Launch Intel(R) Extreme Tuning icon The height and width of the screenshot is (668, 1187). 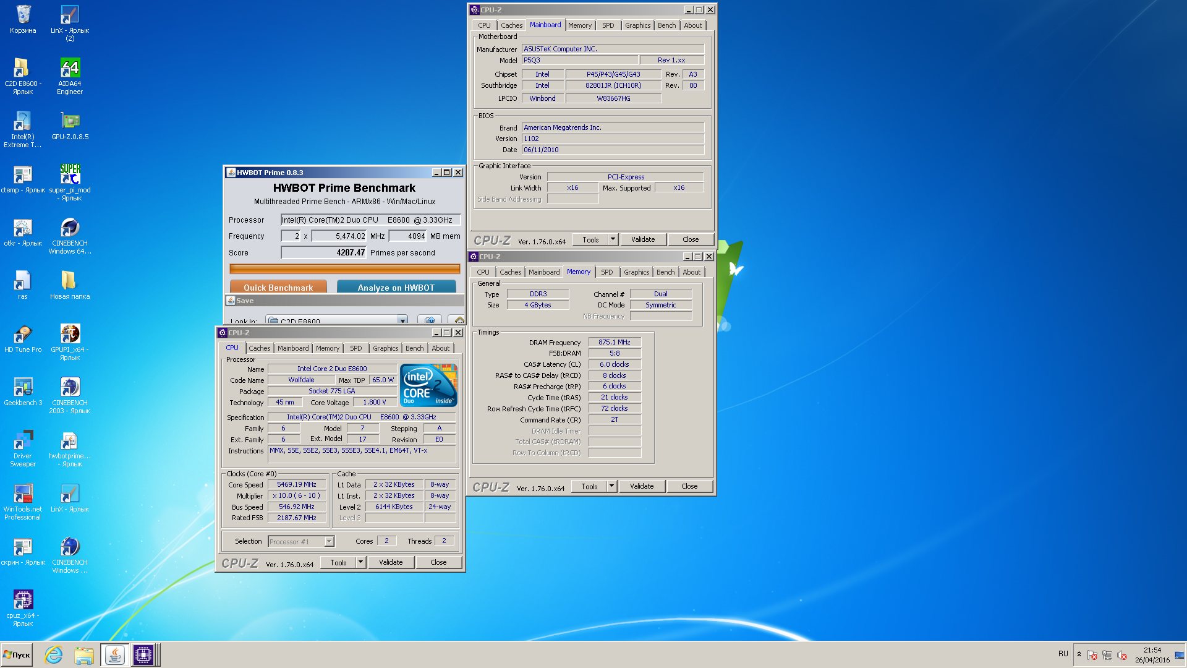coord(23,129)
